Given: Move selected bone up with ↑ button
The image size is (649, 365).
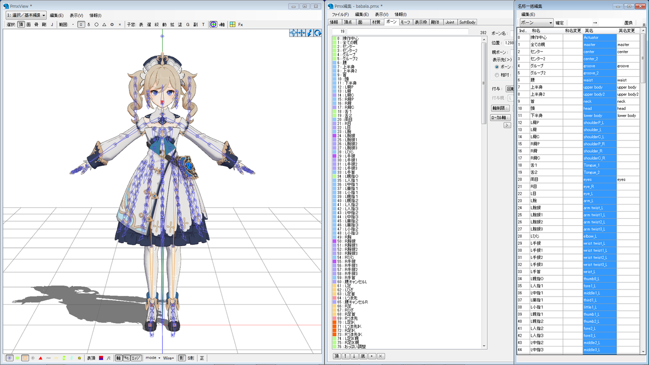Looking at the screenshot, I should 346,356.
